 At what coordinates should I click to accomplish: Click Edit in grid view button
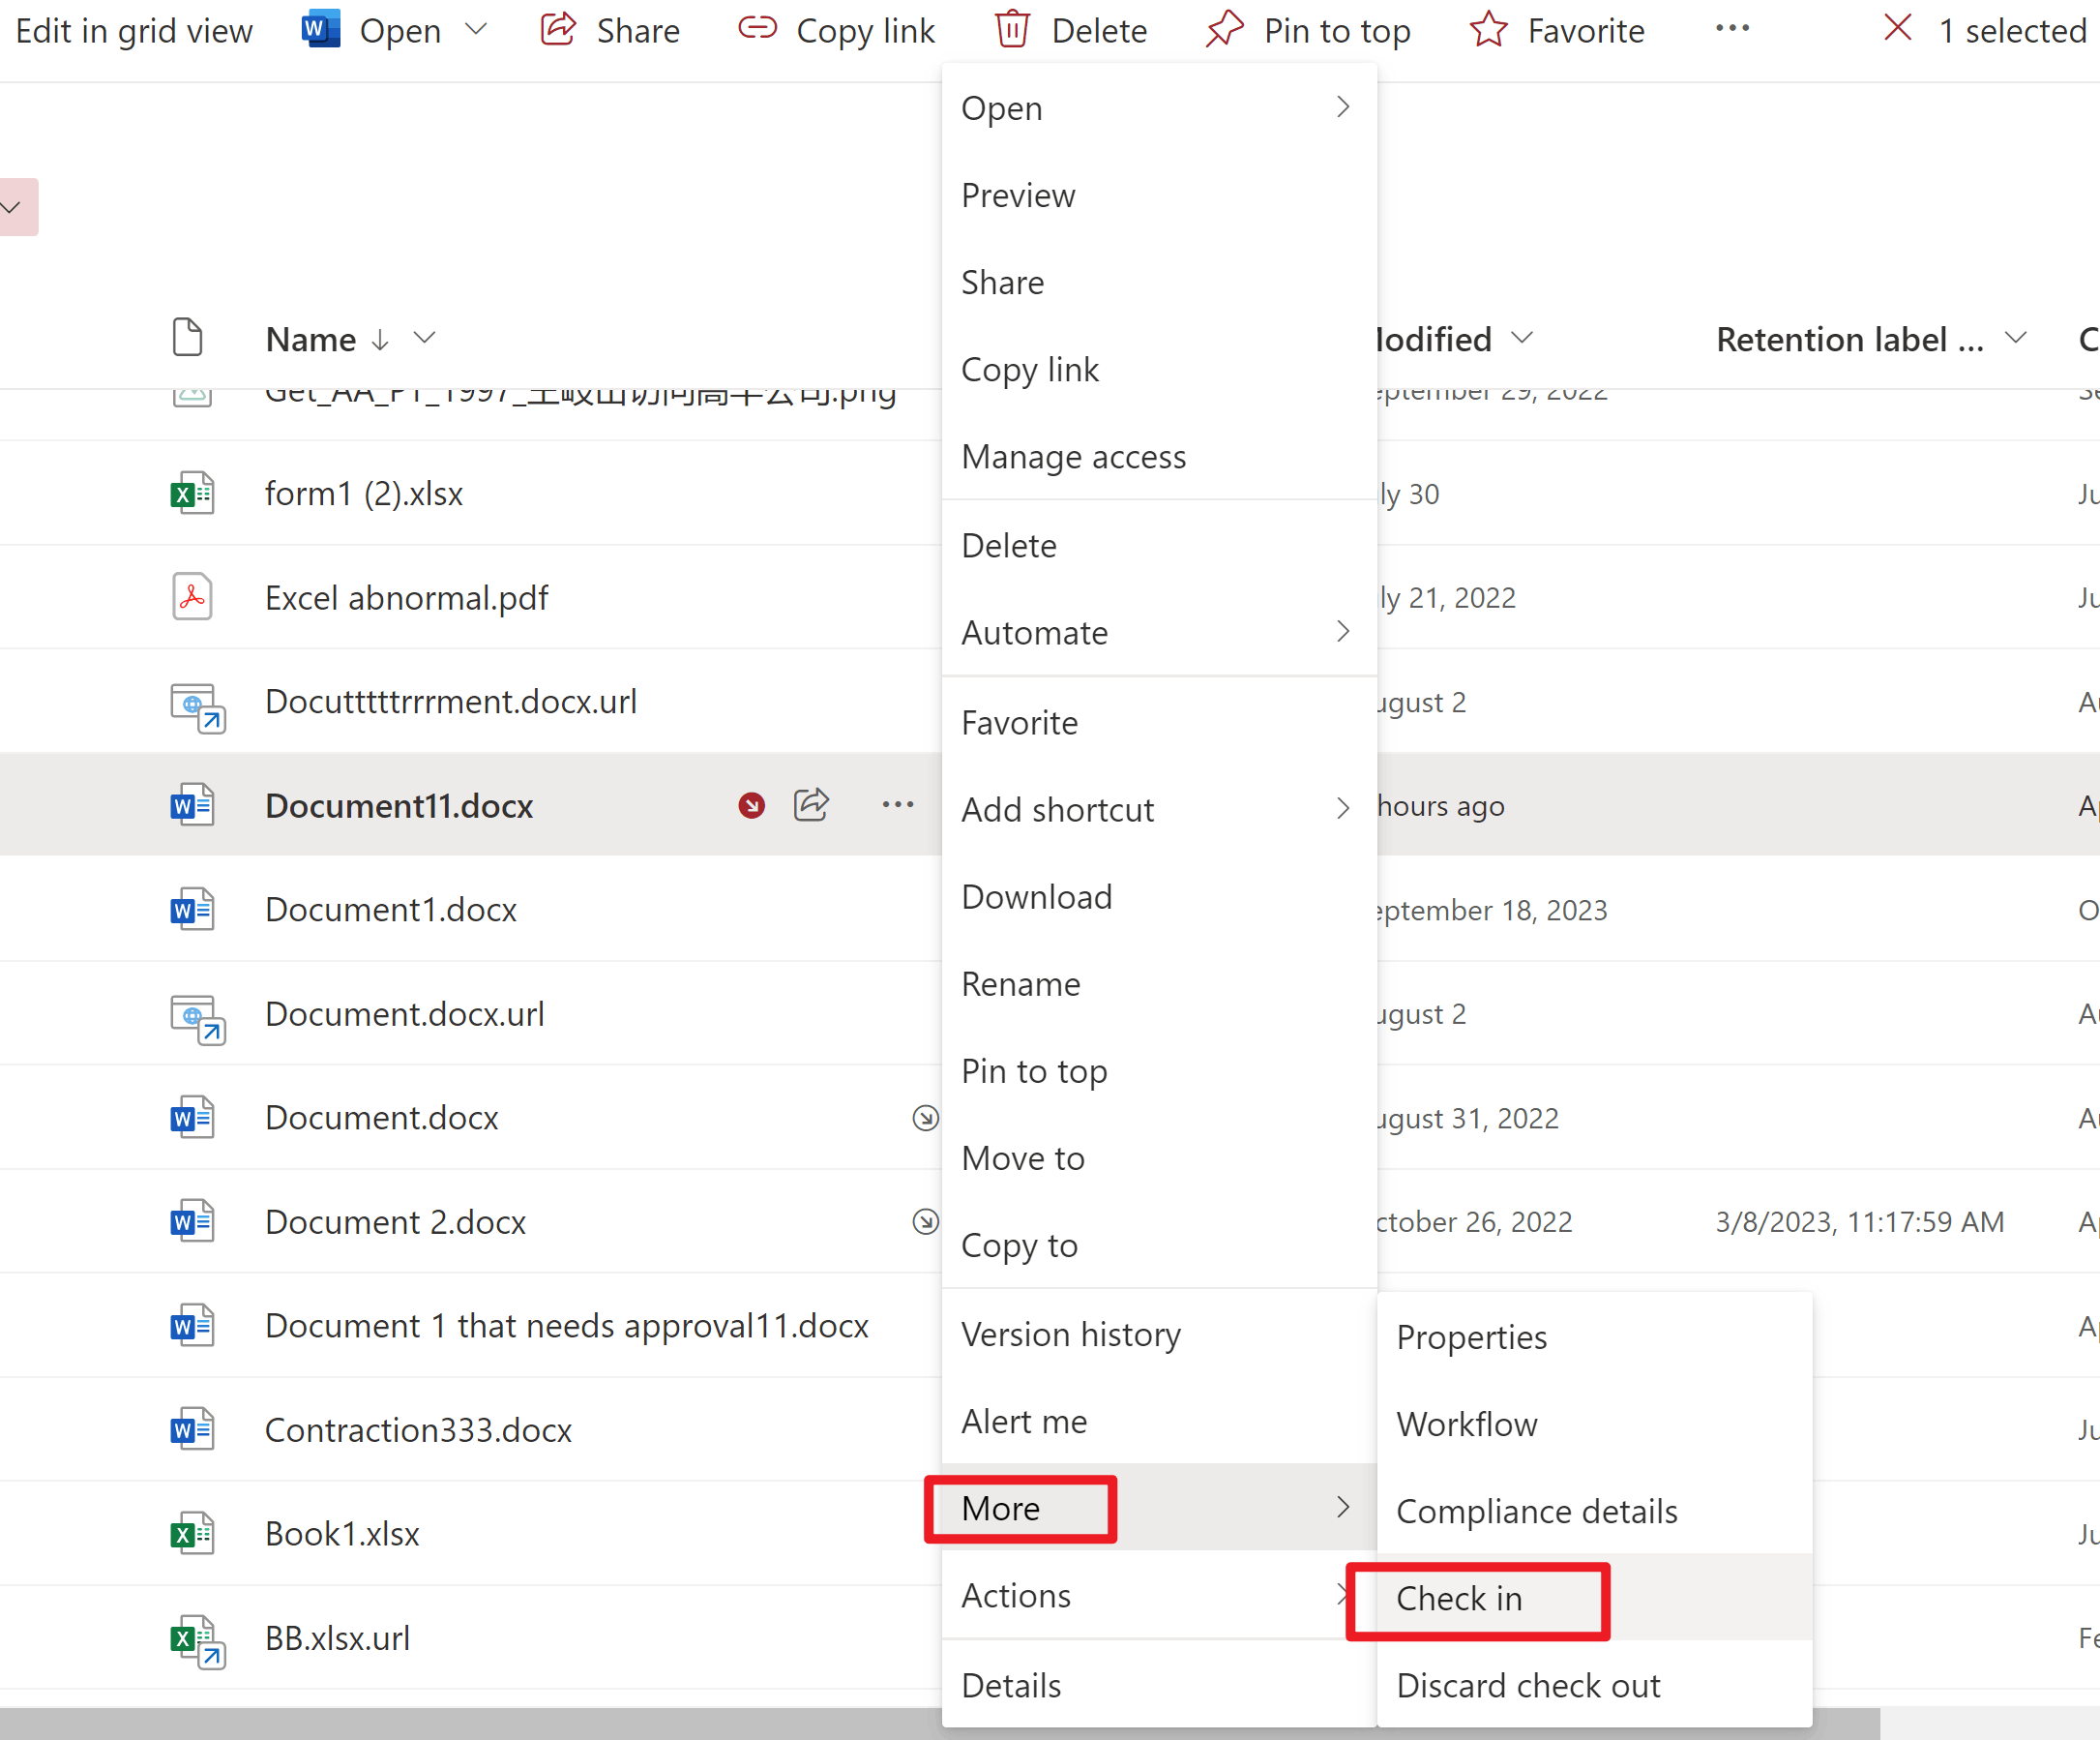134,30
